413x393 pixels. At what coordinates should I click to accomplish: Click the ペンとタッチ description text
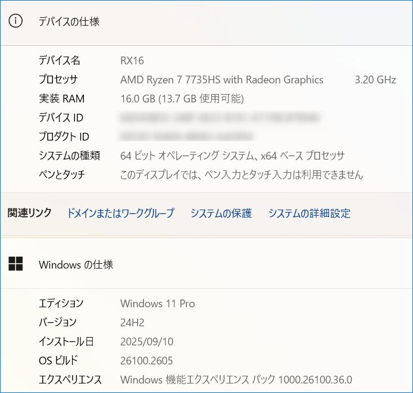[x=242, y=174]
